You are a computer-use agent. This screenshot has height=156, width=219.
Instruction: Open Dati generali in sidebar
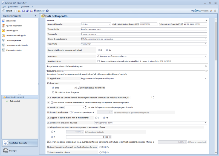(x=11, y=21)
